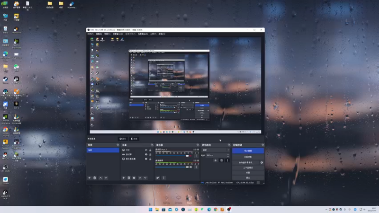
Task: Toggle lock on first image source
Action: (x=150, y=150)
